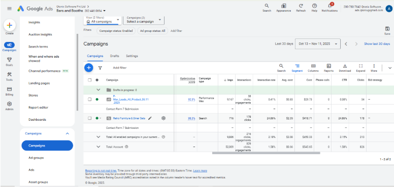Screen dimensions: 394x187
Task: Open the Notifications bell
Action: (330, 8)
